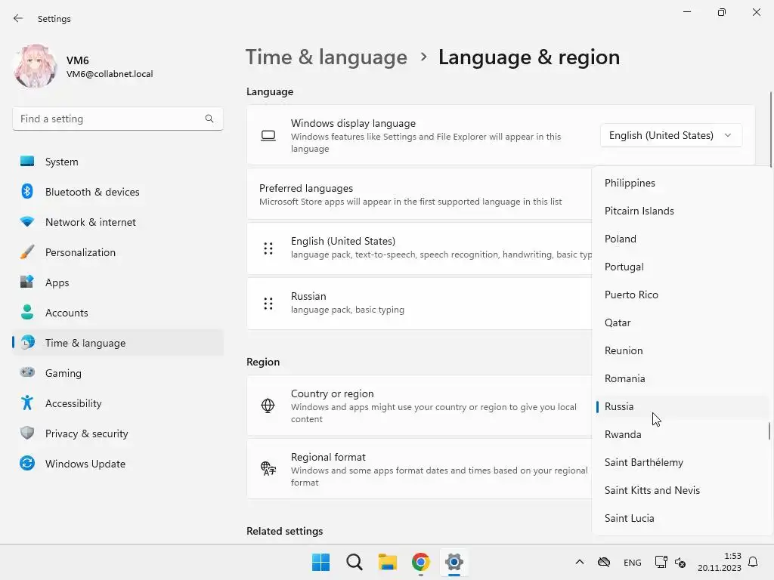
Task: Launch File Explorer from taskbar
Action: (388, 562)
